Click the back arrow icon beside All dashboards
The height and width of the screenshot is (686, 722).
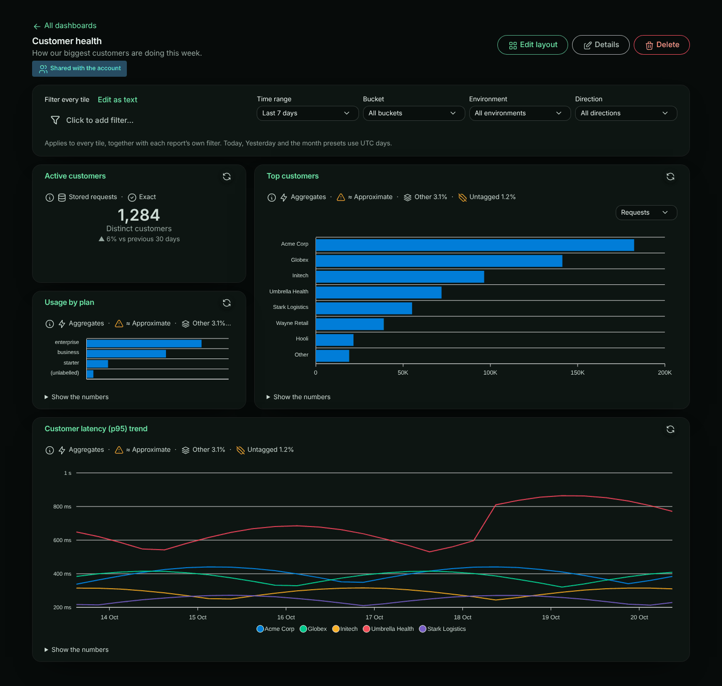pos(37,26)
